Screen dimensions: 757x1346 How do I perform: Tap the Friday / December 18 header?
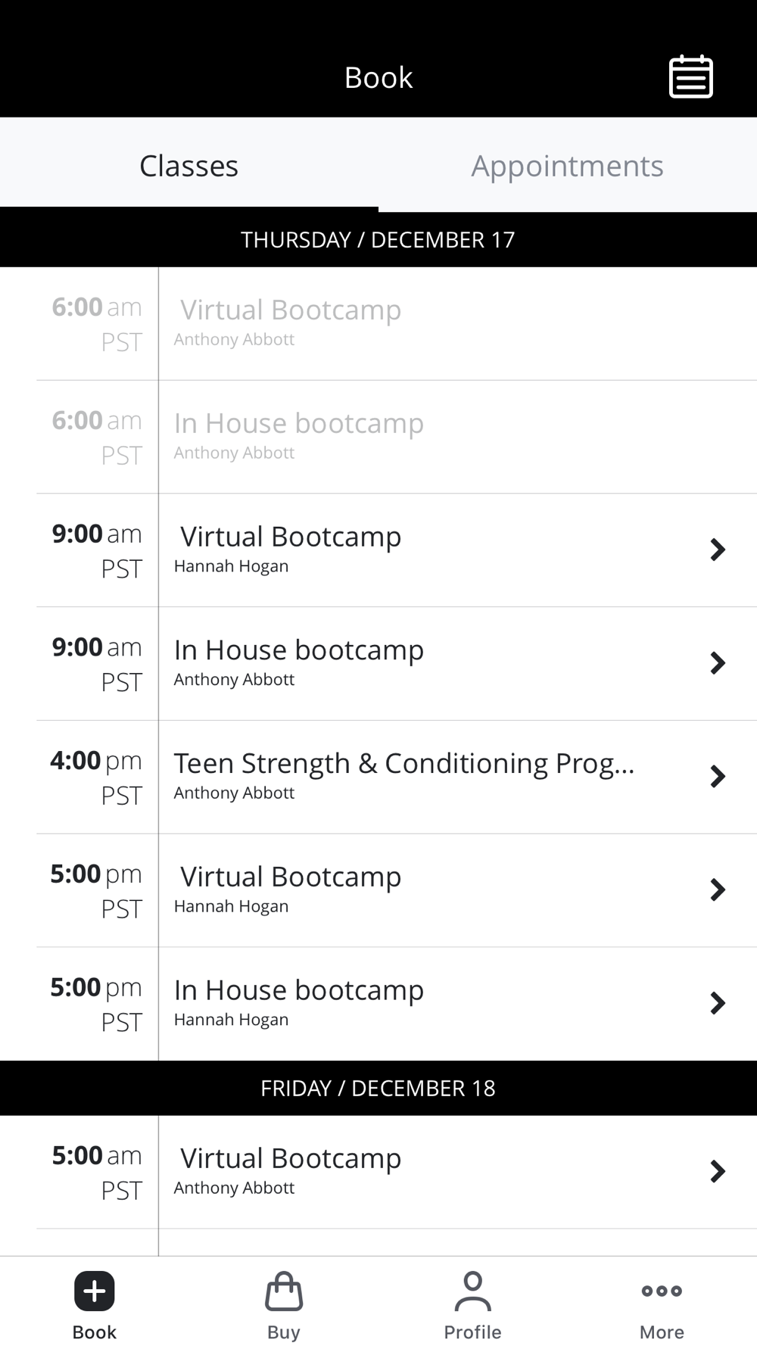[378, 1088]
